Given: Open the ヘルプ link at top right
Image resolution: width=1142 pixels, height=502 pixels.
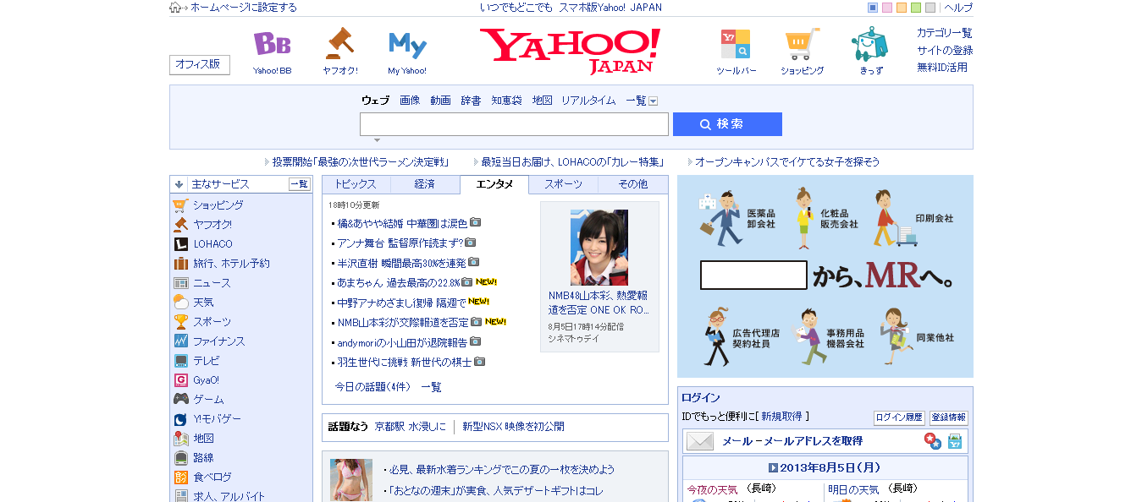Looking at the screenshot, I should [958, 8].
